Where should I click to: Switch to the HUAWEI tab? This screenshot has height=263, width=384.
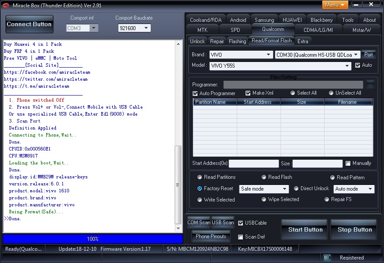point(292,20)
